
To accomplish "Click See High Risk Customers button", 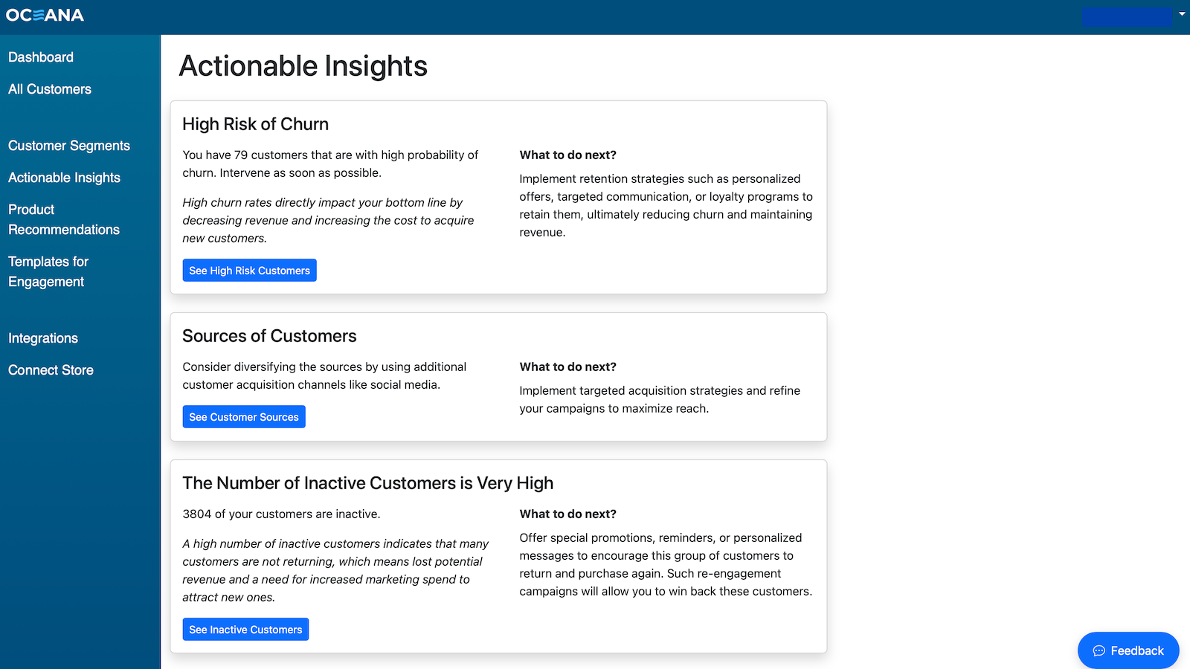I will pos(250,271).
